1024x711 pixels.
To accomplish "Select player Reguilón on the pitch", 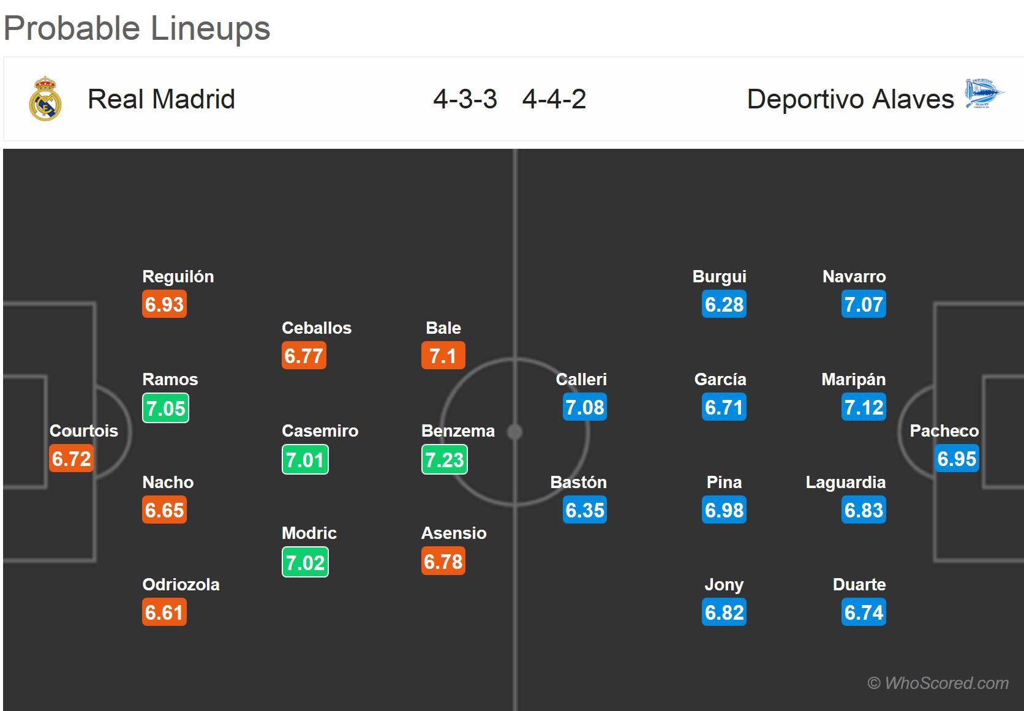I will (x=178, y=277).
